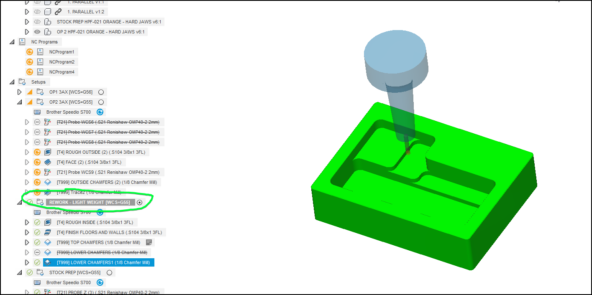
Task: Click the adaptive clearing icon on ROUGH OUTSIDE
Action: (47, 152)
